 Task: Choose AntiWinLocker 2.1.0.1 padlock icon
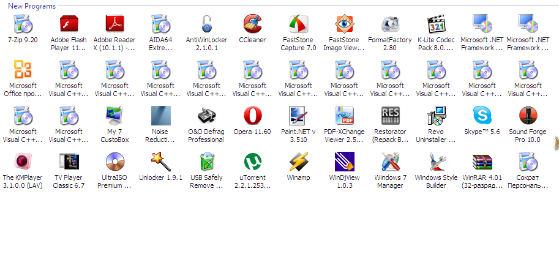206,24
